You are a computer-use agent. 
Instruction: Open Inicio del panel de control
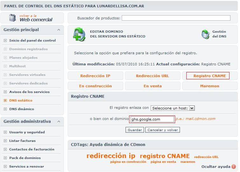coord(32,41)
